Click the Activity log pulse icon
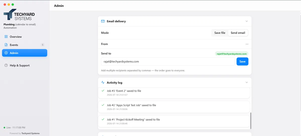The image size is (301, 136). pyautogui.click(x=103, y=82)
